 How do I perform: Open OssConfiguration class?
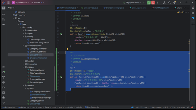click(36, 40)
